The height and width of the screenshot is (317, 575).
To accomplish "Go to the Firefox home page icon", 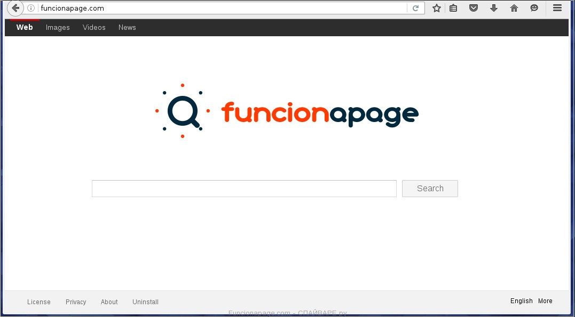I will tap(514, 8).
